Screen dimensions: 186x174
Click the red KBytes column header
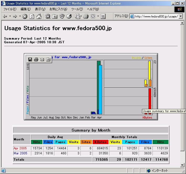pyautogui.click(x=101, y=142)
